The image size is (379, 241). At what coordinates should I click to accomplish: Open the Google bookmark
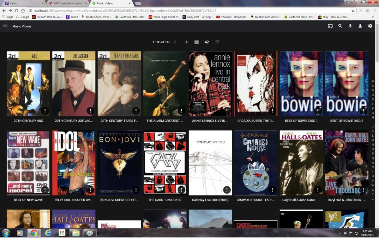pyautogui.click(x=23, y=17)
